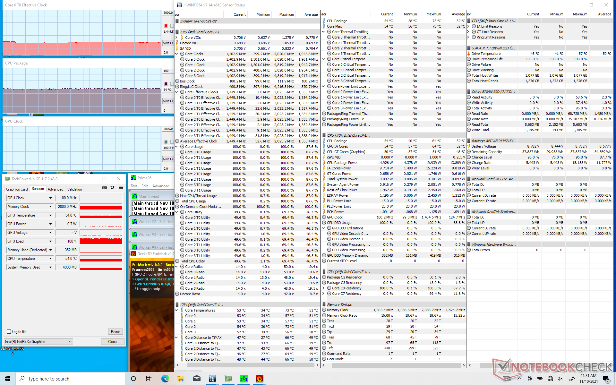Open Memory Clock sensor dropdown
The image size is (616, 385).
(50, 207)
